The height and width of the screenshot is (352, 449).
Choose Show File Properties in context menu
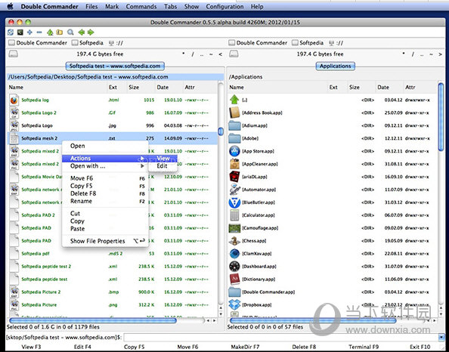click(x=105, y=241)
